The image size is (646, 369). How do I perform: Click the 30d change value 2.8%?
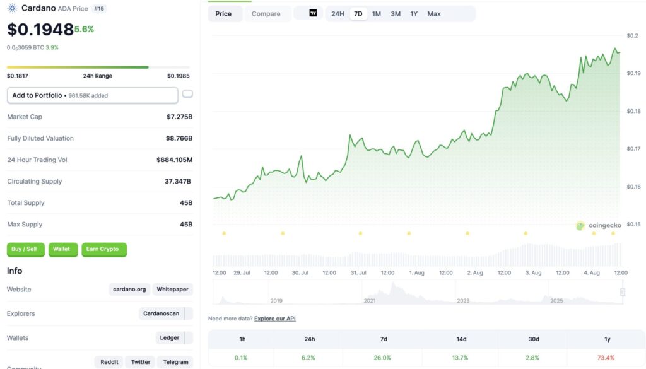532,358
